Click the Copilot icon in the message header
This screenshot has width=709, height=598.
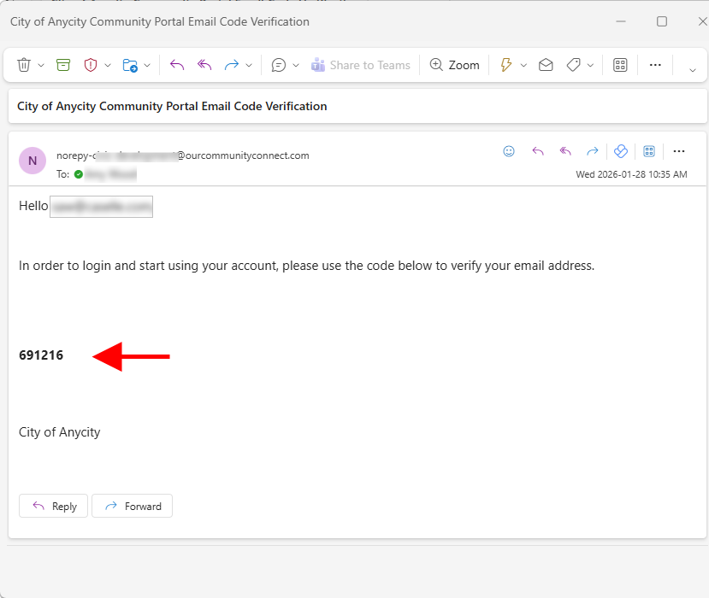click(621, 151)
